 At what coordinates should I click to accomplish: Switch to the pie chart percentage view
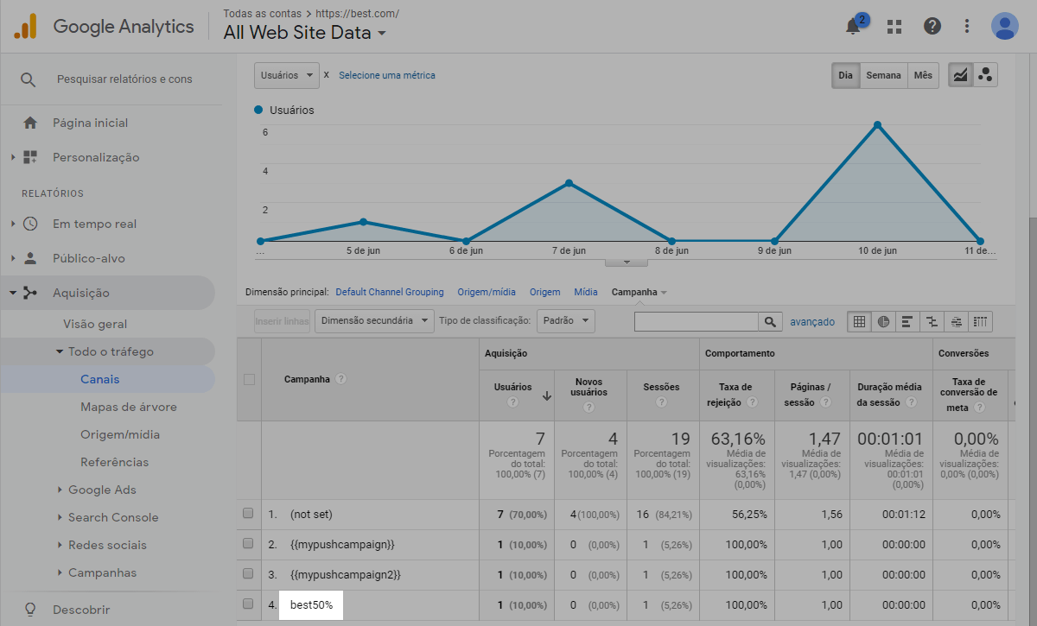pos(883,321)
